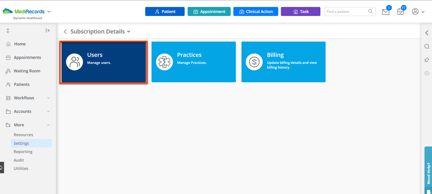Open the chat bubble icon in right rail
Image resolution: width=432 pixels, height=194 pixels.
pyautogui.click(x=427, y=46)
